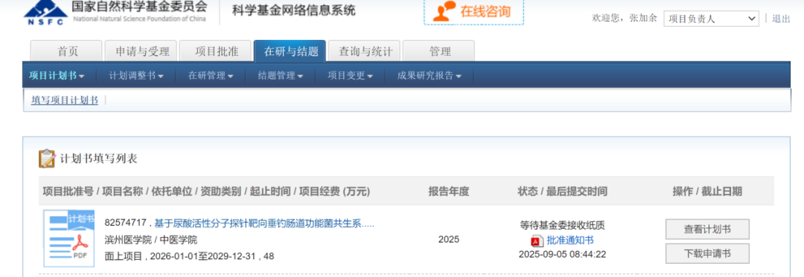Viewport: 804px width, 277px height.
Task: Switch to the 申请与受理 tab
Action: click(141, 50)
